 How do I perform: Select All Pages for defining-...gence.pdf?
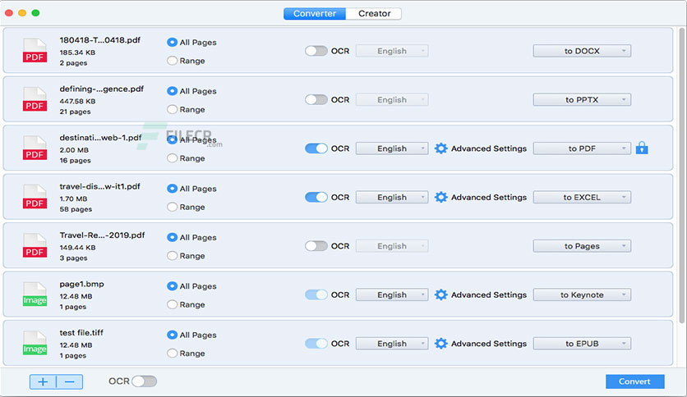tap(173, 91)
